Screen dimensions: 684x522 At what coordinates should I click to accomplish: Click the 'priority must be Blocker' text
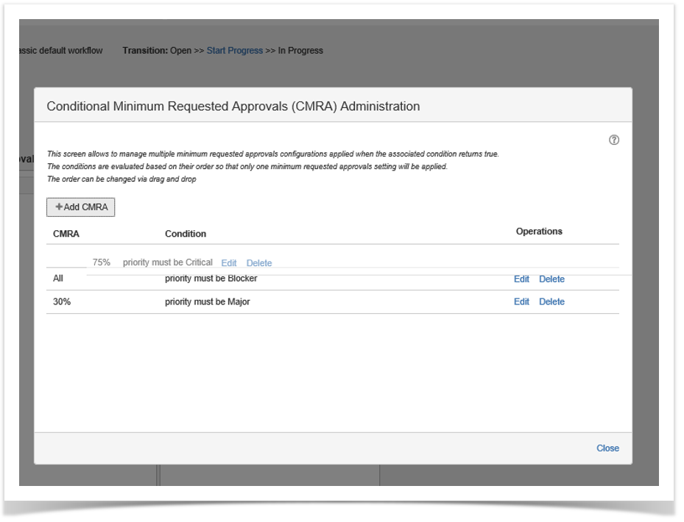tap(211, 279)
